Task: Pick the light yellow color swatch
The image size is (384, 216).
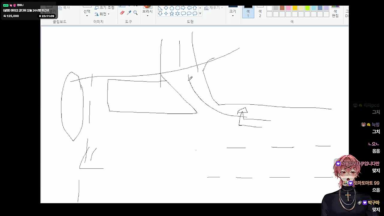Action: pyautogui.click(x=301, y=8)
